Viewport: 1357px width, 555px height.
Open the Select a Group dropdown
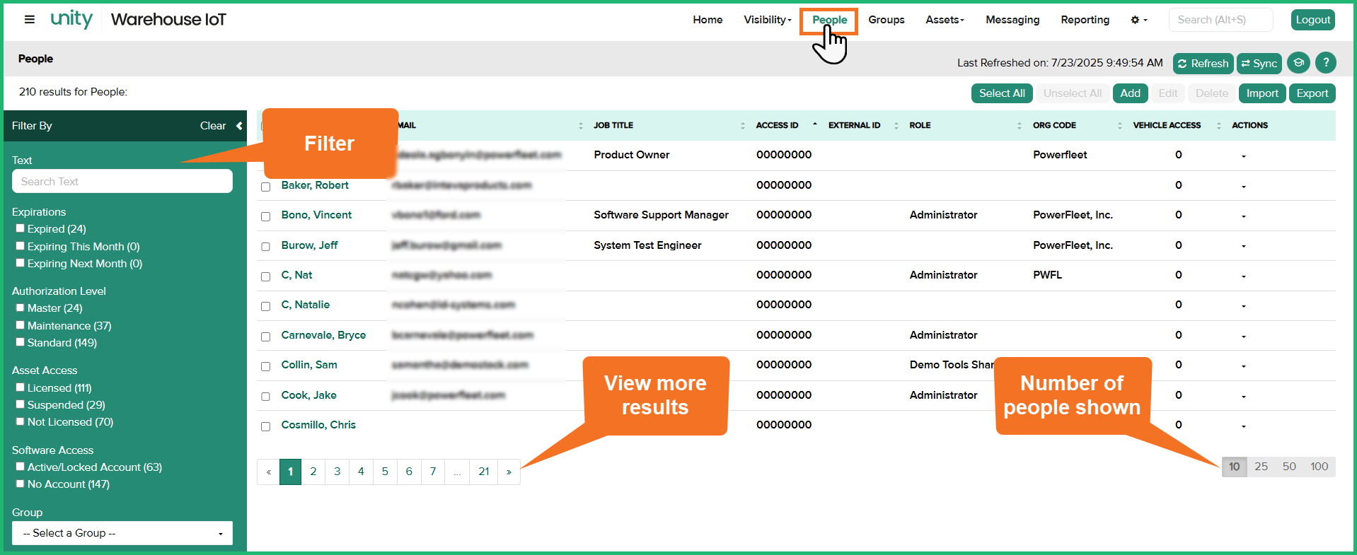[x=122, y=533]
